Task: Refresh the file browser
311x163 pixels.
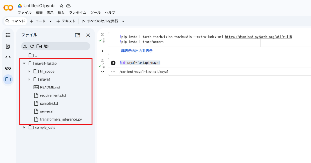Action: pyautogui.click(x=32, y=46)
